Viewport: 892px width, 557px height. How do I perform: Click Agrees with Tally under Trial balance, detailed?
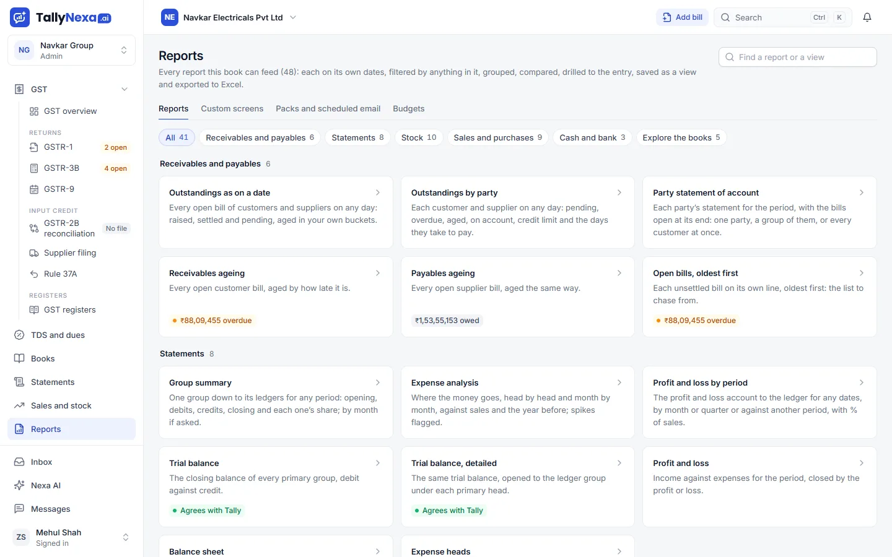448,511
